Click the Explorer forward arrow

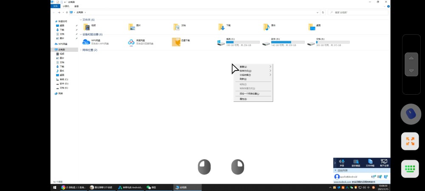[59, 12]
